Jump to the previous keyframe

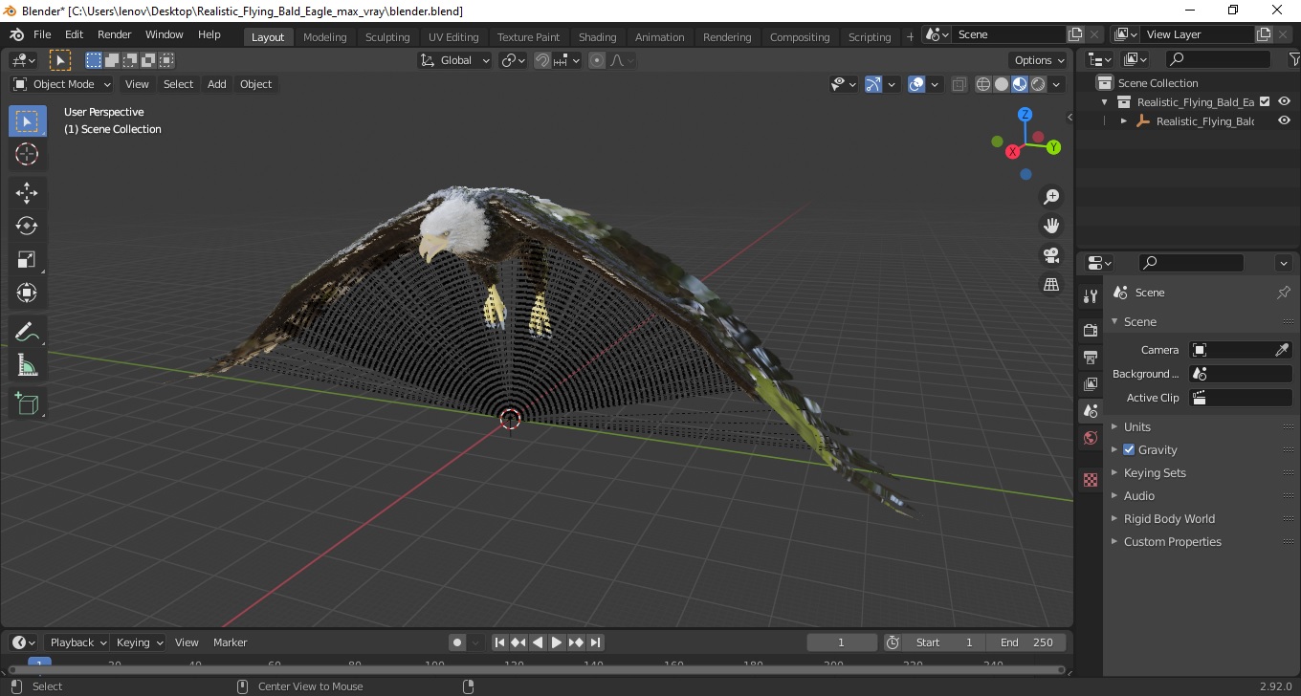click(x=518, y=642)
